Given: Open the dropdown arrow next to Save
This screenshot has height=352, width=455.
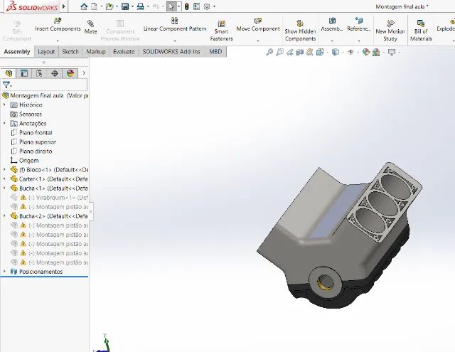Looking at the screenshot, I should pos(132,6).
